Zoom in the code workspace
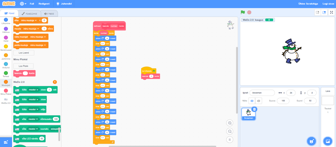Image resolution: width=336 pixels, height=147 pixels. (230, 123)
